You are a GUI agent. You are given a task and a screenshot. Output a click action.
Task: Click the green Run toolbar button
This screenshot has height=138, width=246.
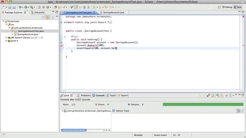pyautogui.click(x=26, y=7)
